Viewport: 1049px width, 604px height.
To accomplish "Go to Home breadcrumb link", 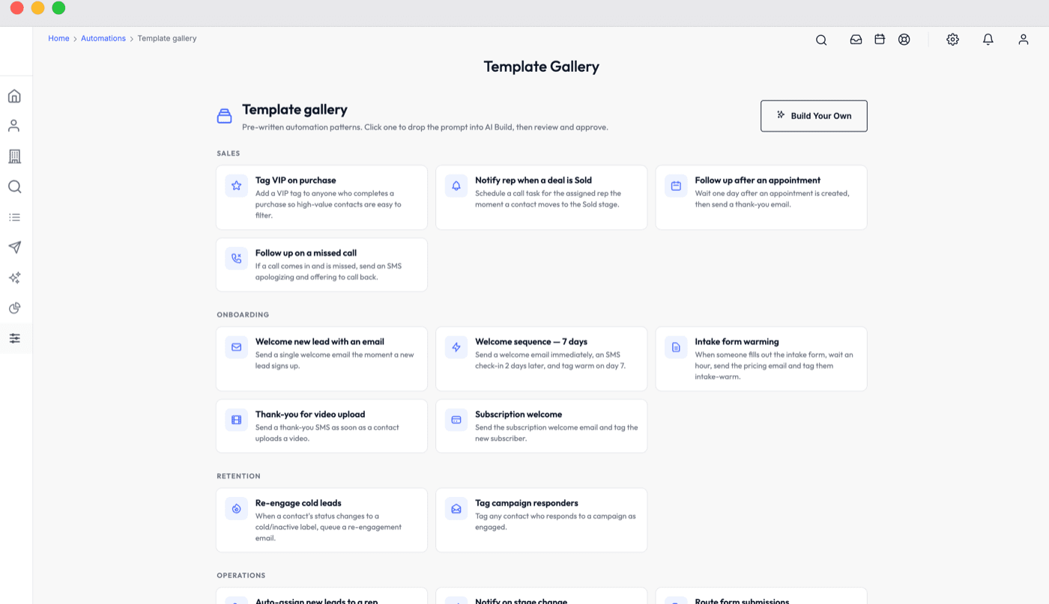I will point(58,38).
